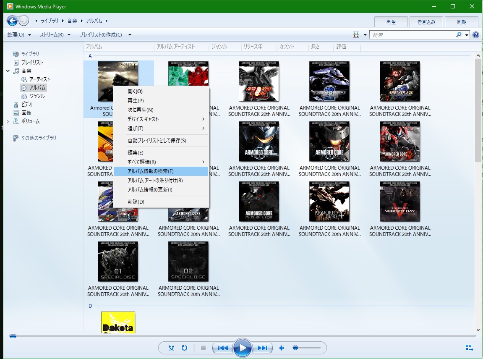Choose アルバム情報の更新(I)

coord(162,189)
